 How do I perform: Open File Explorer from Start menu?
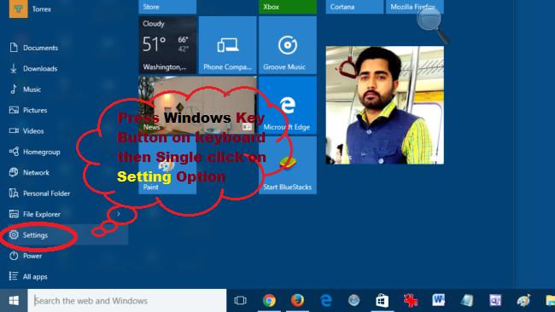[35, 214]
